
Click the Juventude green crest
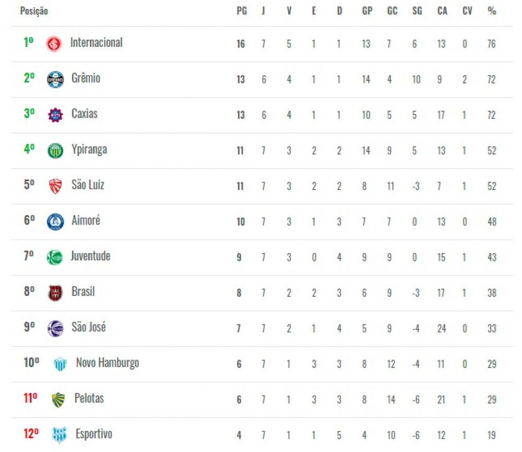(x=55, y=257)
